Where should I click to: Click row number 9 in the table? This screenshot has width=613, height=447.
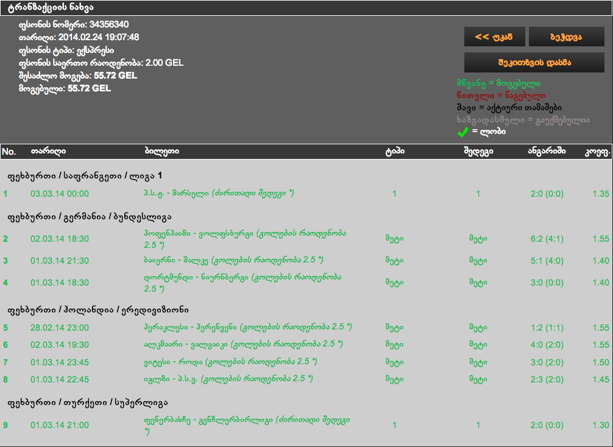(6, 425)
